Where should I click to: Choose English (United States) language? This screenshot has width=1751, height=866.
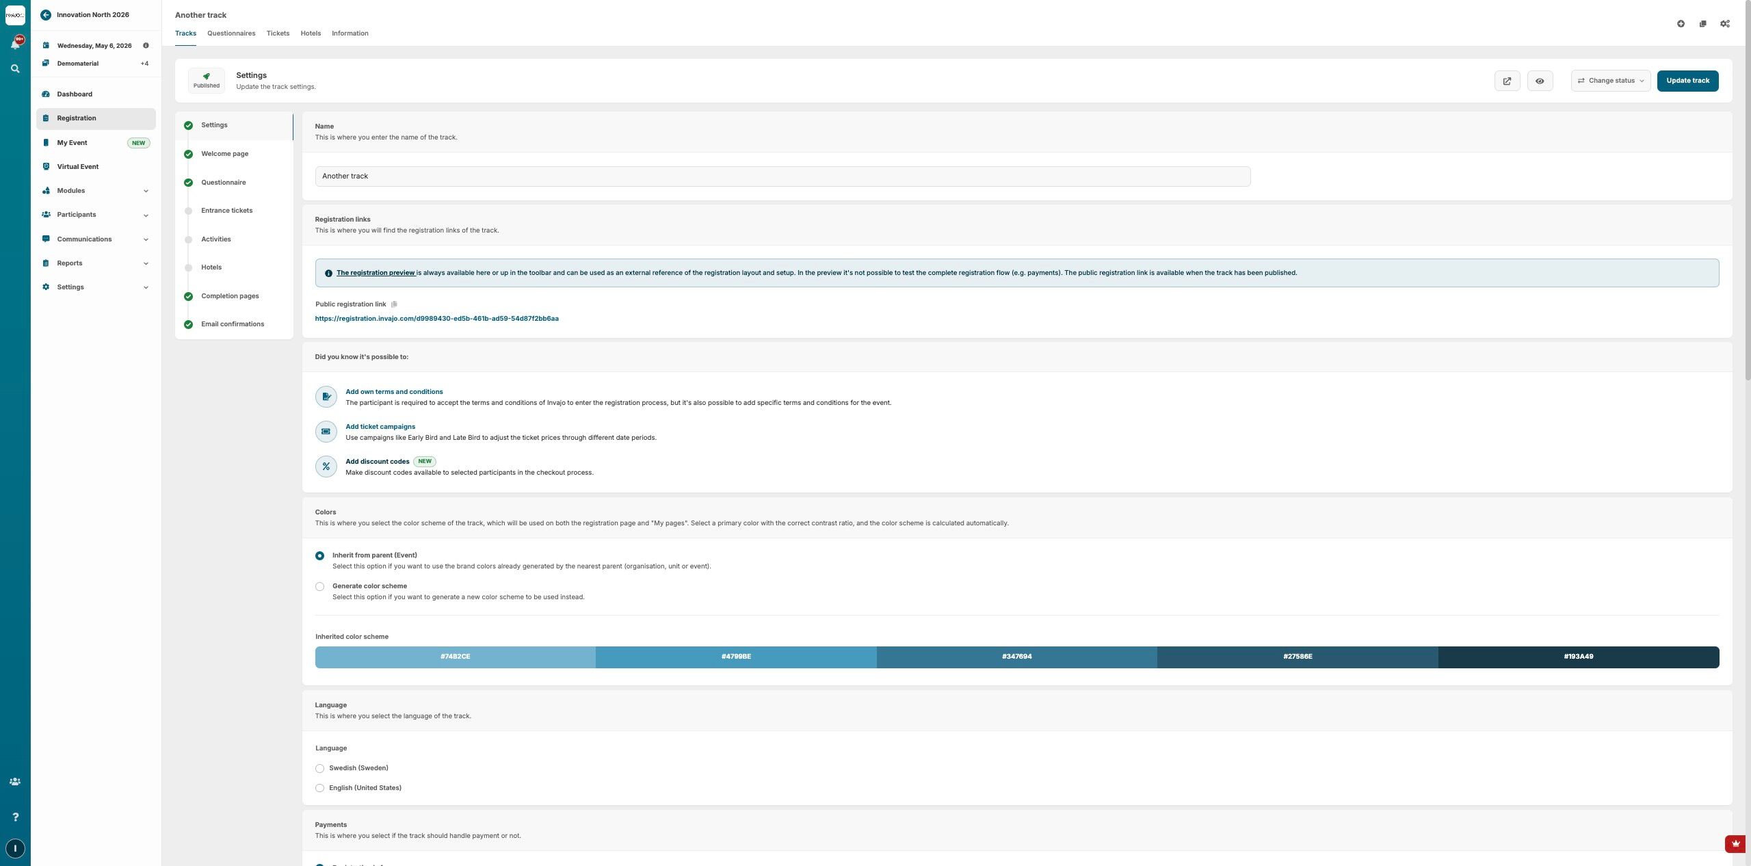319,788
